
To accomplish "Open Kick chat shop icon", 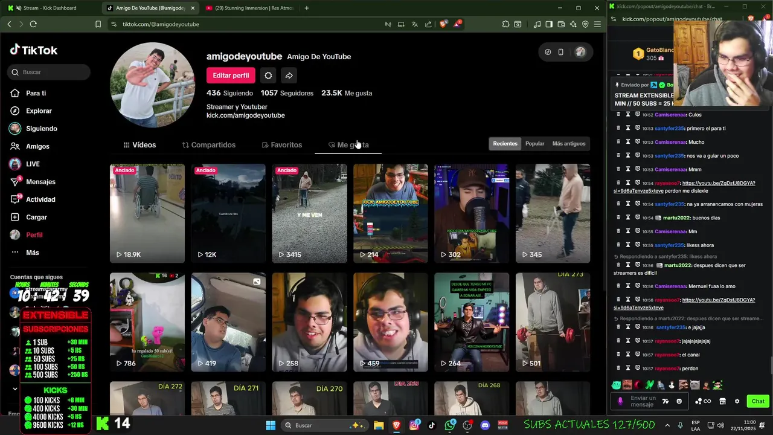I will pyautogui.click(x=722, y=401).
